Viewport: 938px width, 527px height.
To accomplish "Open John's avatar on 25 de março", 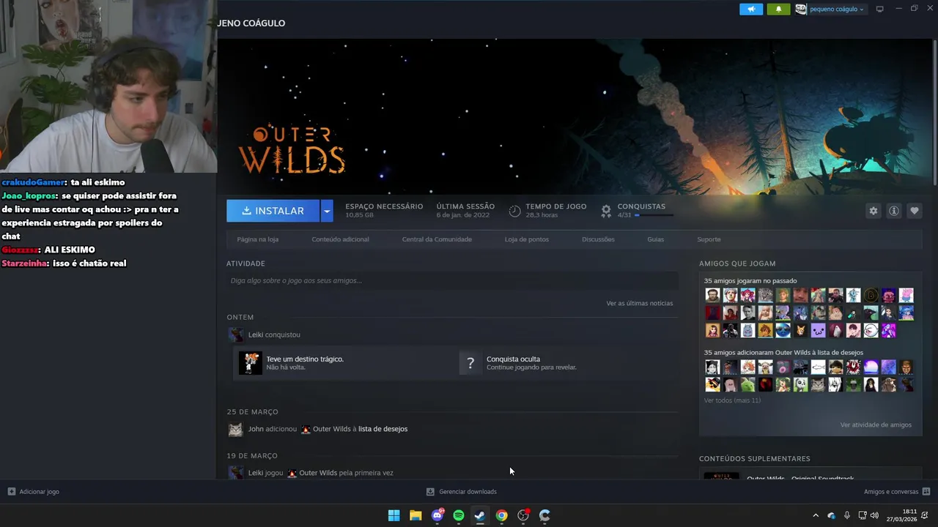I will (235, 430).
